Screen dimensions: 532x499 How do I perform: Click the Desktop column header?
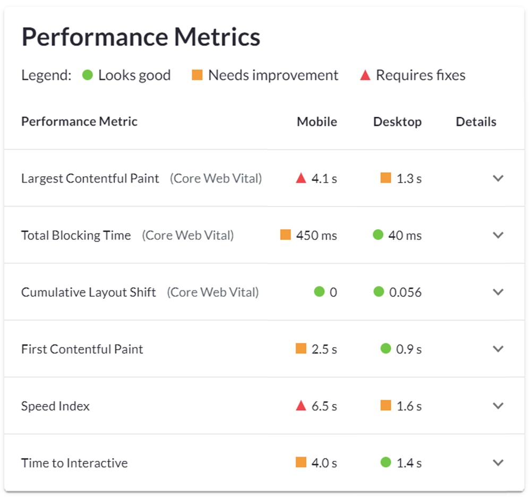pyautogui.click(x=397, y=122)
